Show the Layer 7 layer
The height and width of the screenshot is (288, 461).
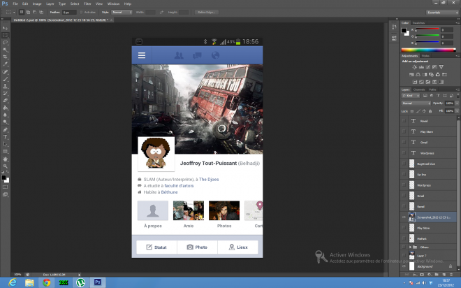click(x=404, y=256)
